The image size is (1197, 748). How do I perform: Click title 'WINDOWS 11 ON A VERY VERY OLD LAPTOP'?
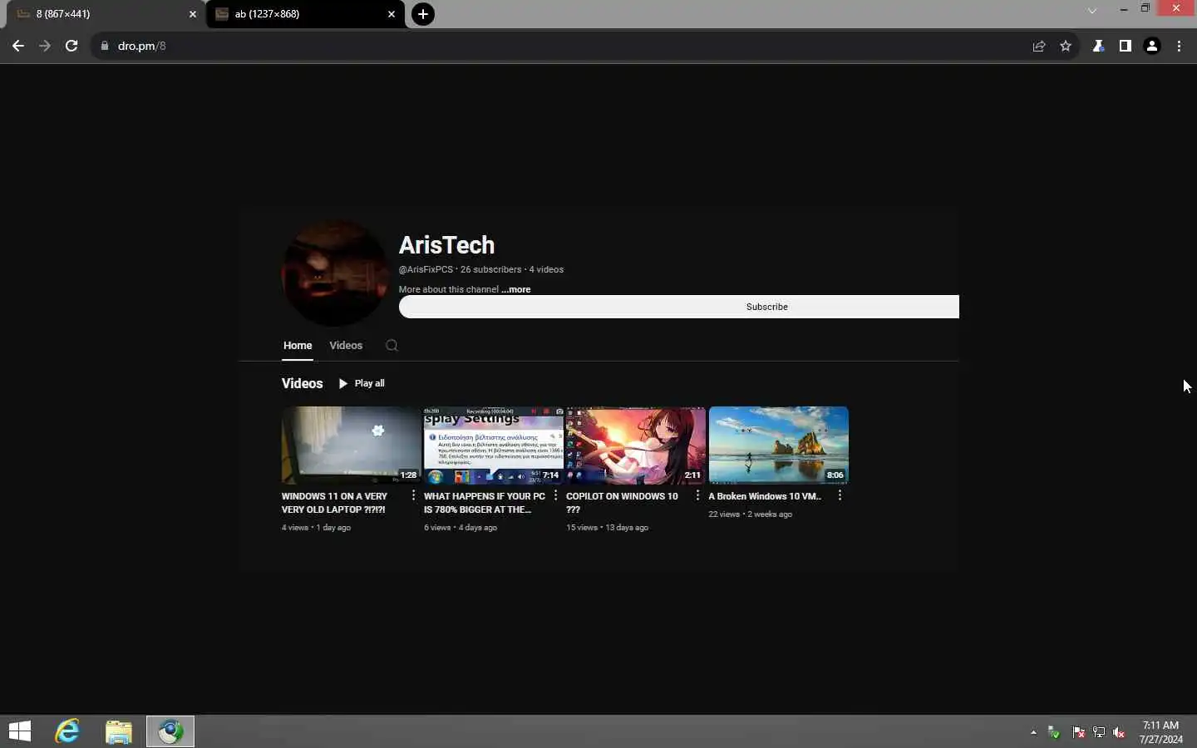(x=334, y=503)
